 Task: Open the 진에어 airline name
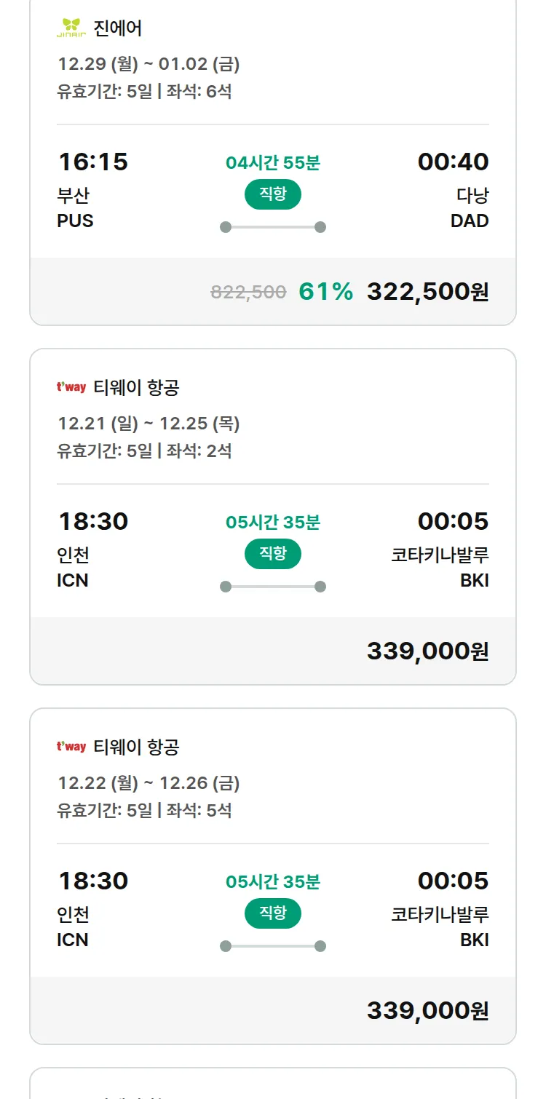tap(118, 28)
